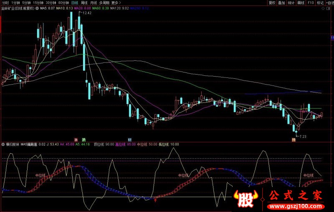Open the 多周期 multi-period view
This screenshot has height=212, width=334.
[x=104, y=2]
